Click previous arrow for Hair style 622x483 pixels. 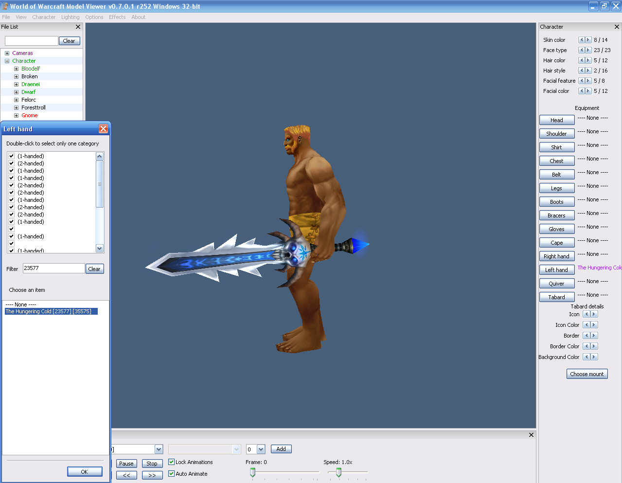coord(581,71)
